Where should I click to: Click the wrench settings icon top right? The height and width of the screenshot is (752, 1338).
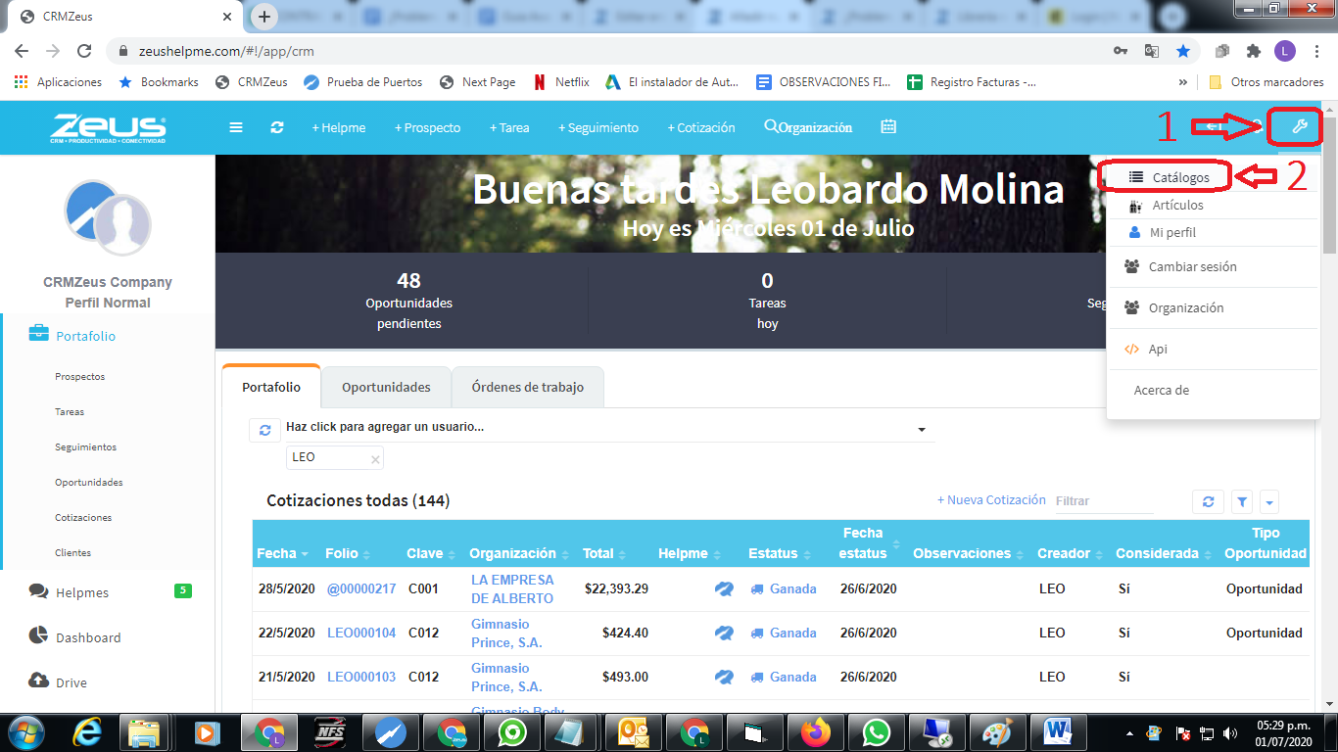(x=1295, y=126)
